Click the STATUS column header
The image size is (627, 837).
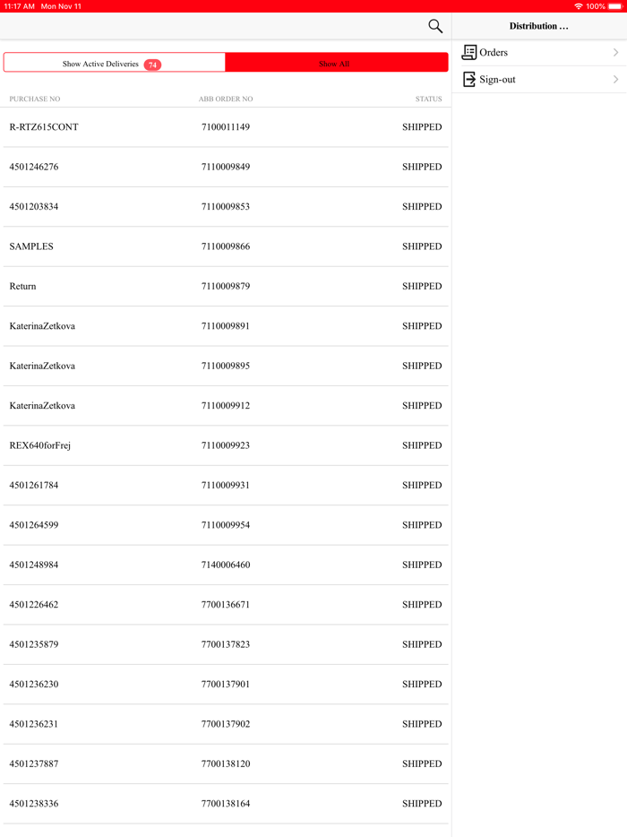tap(428, 99)
